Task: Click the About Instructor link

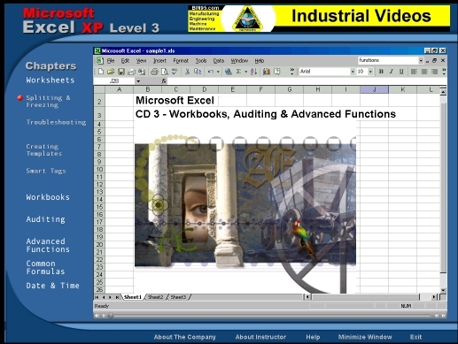Action: point(260,337)
